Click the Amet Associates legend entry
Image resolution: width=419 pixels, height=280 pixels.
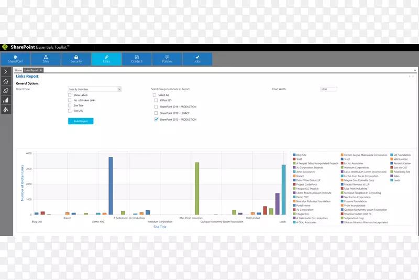(x=304, y=171)
